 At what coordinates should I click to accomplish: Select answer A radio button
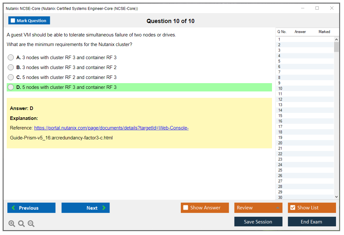[x=11, y=58]
